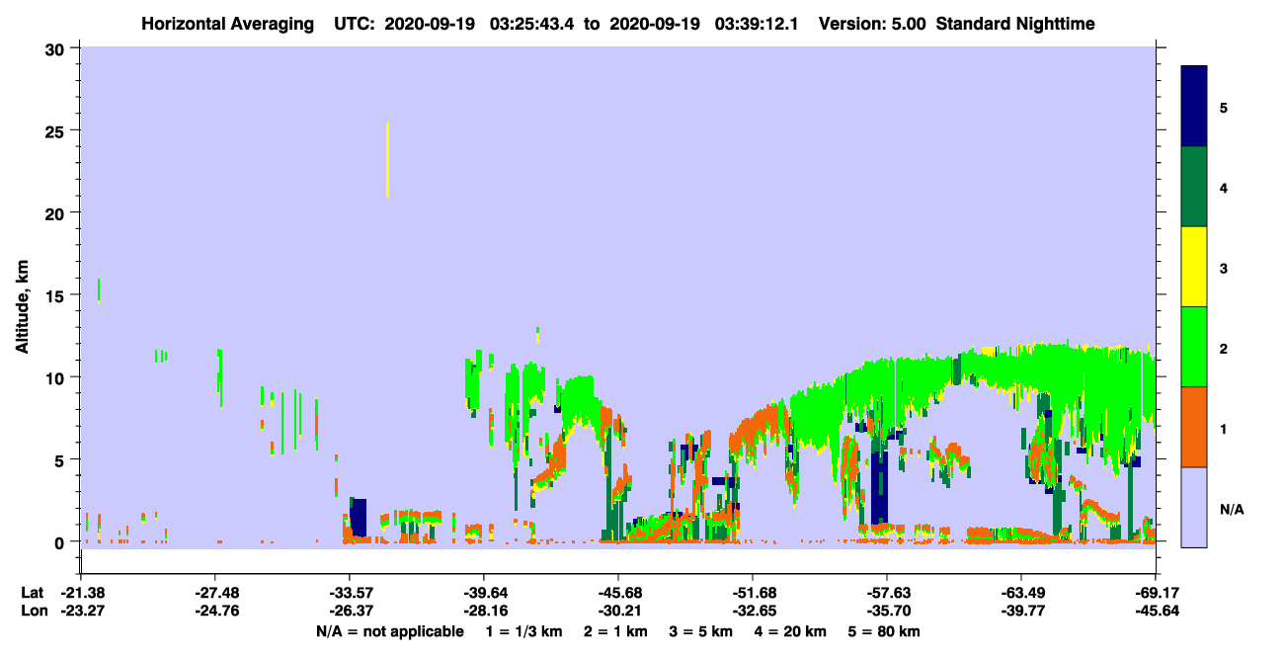Click the 'Lat' row label
This screenshot has width=1284, height=659.
pos(33,593)
